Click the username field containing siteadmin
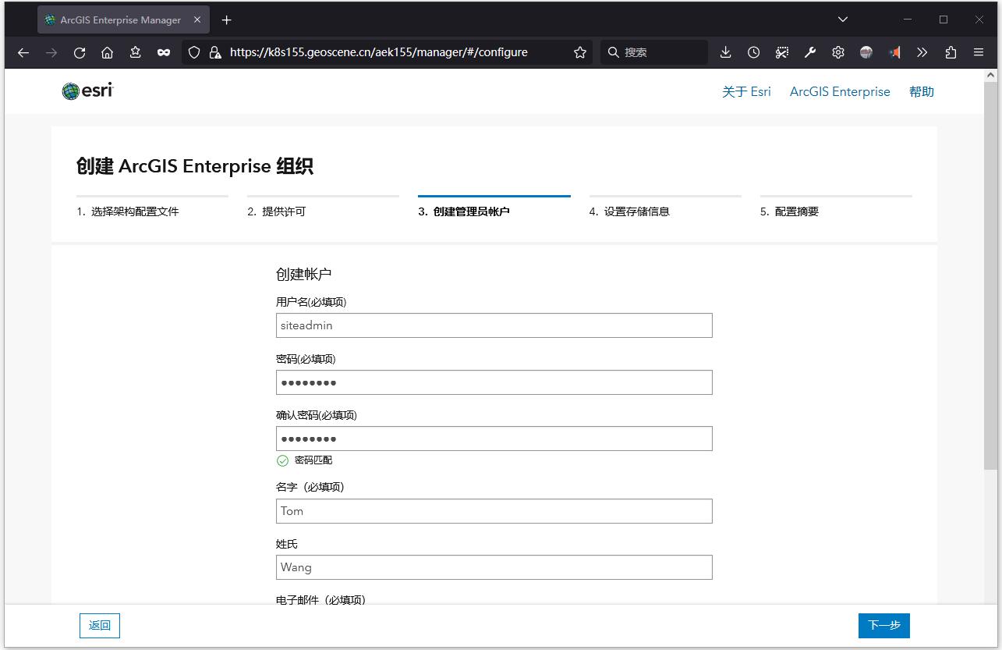1002x650 pixels. coord(494,325)
